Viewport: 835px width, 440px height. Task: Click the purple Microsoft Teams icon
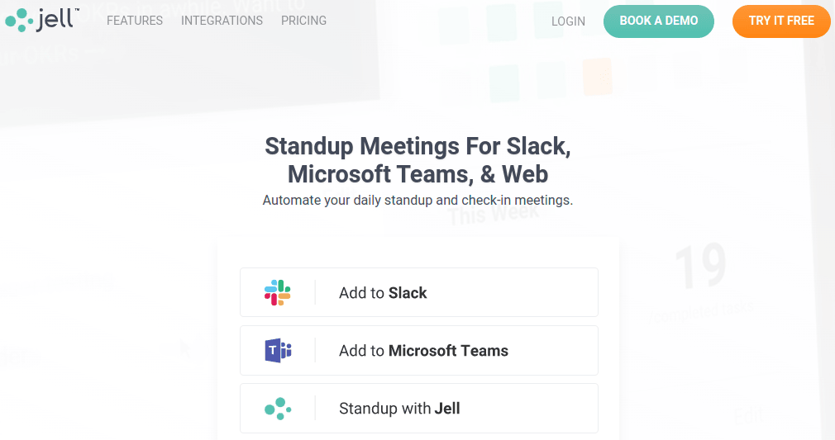[x=278, y=351]
